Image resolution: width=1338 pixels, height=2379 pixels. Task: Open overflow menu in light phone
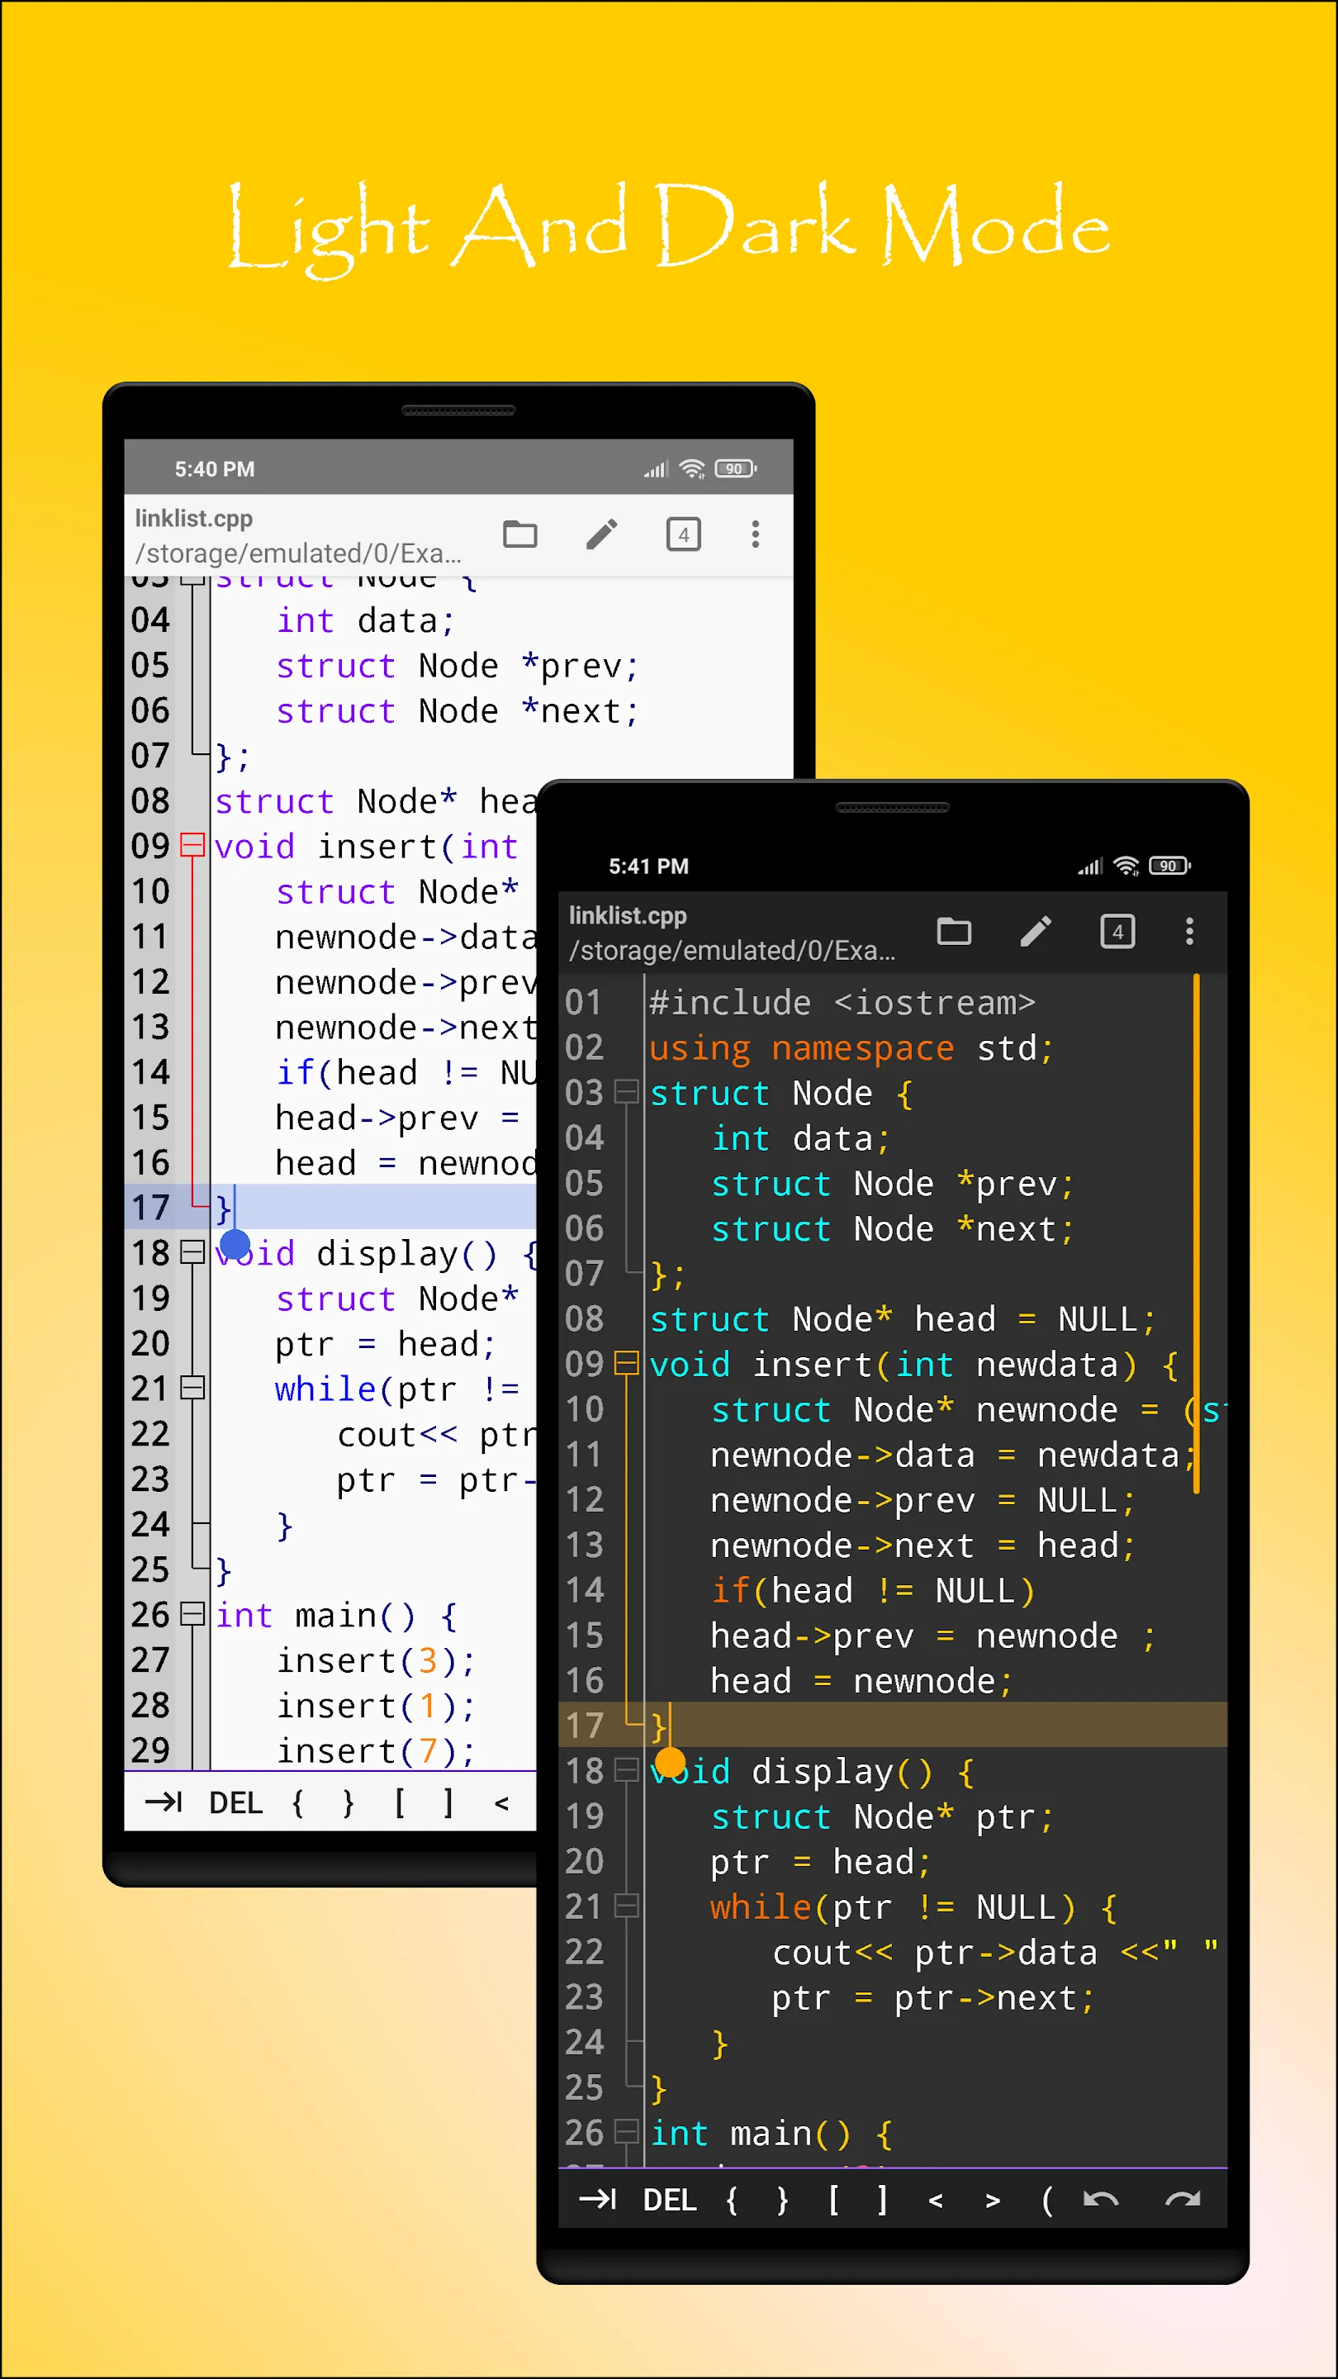[x=756, y=534]
